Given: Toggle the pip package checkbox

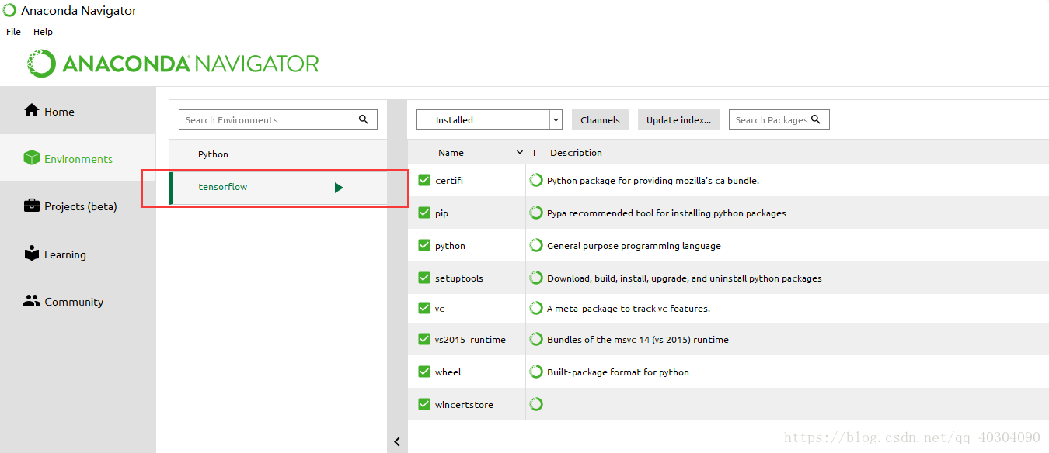Looking at the screenshot, I should pyautogui.click(x=424, y=213).
